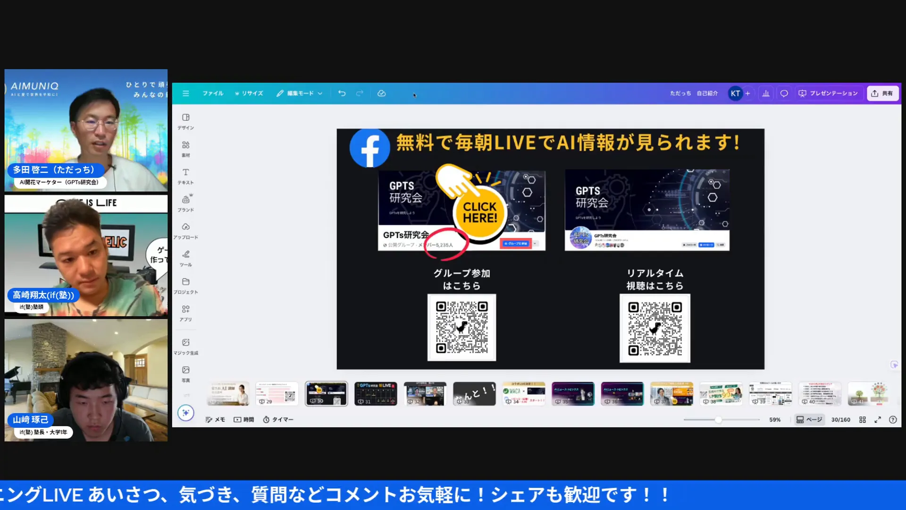Open the デザイン (Design) panel
Screen dimensions: 906x510
(185, 121)
